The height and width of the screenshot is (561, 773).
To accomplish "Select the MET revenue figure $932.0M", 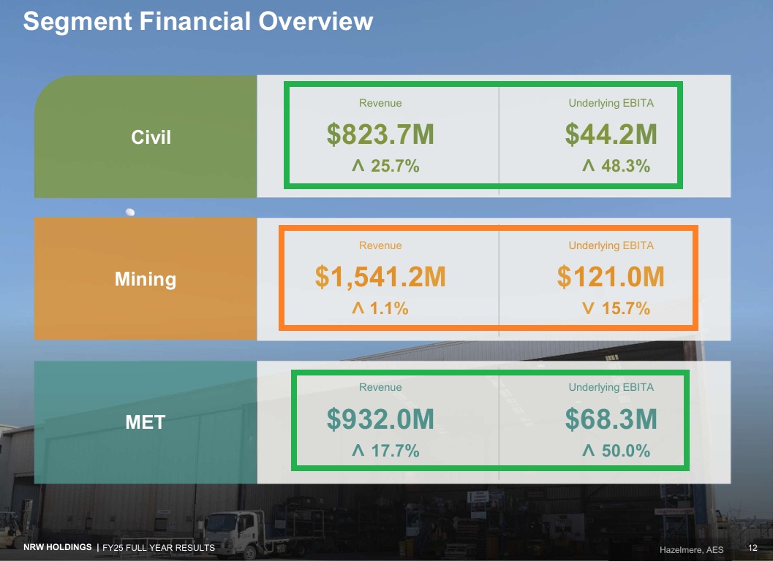I will tap(380, 419).
